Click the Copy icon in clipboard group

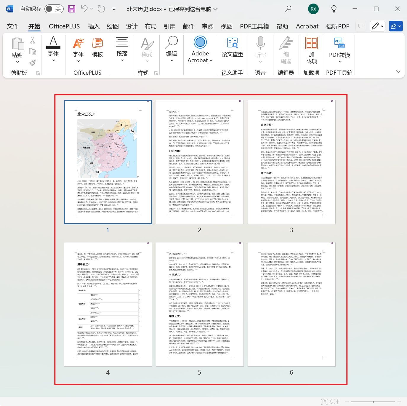(33, 52)
